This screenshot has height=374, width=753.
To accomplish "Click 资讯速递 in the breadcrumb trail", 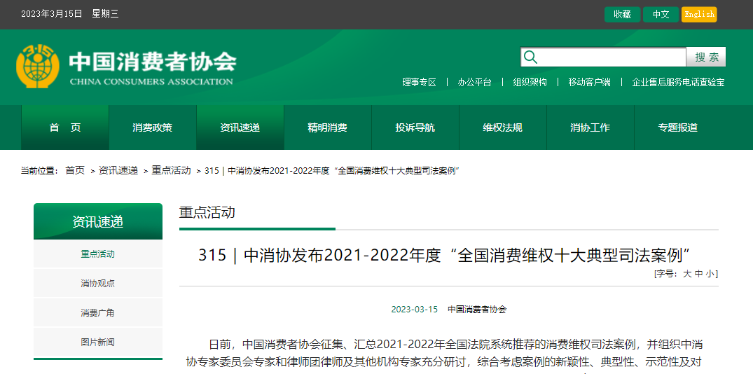I will point(118,170).
